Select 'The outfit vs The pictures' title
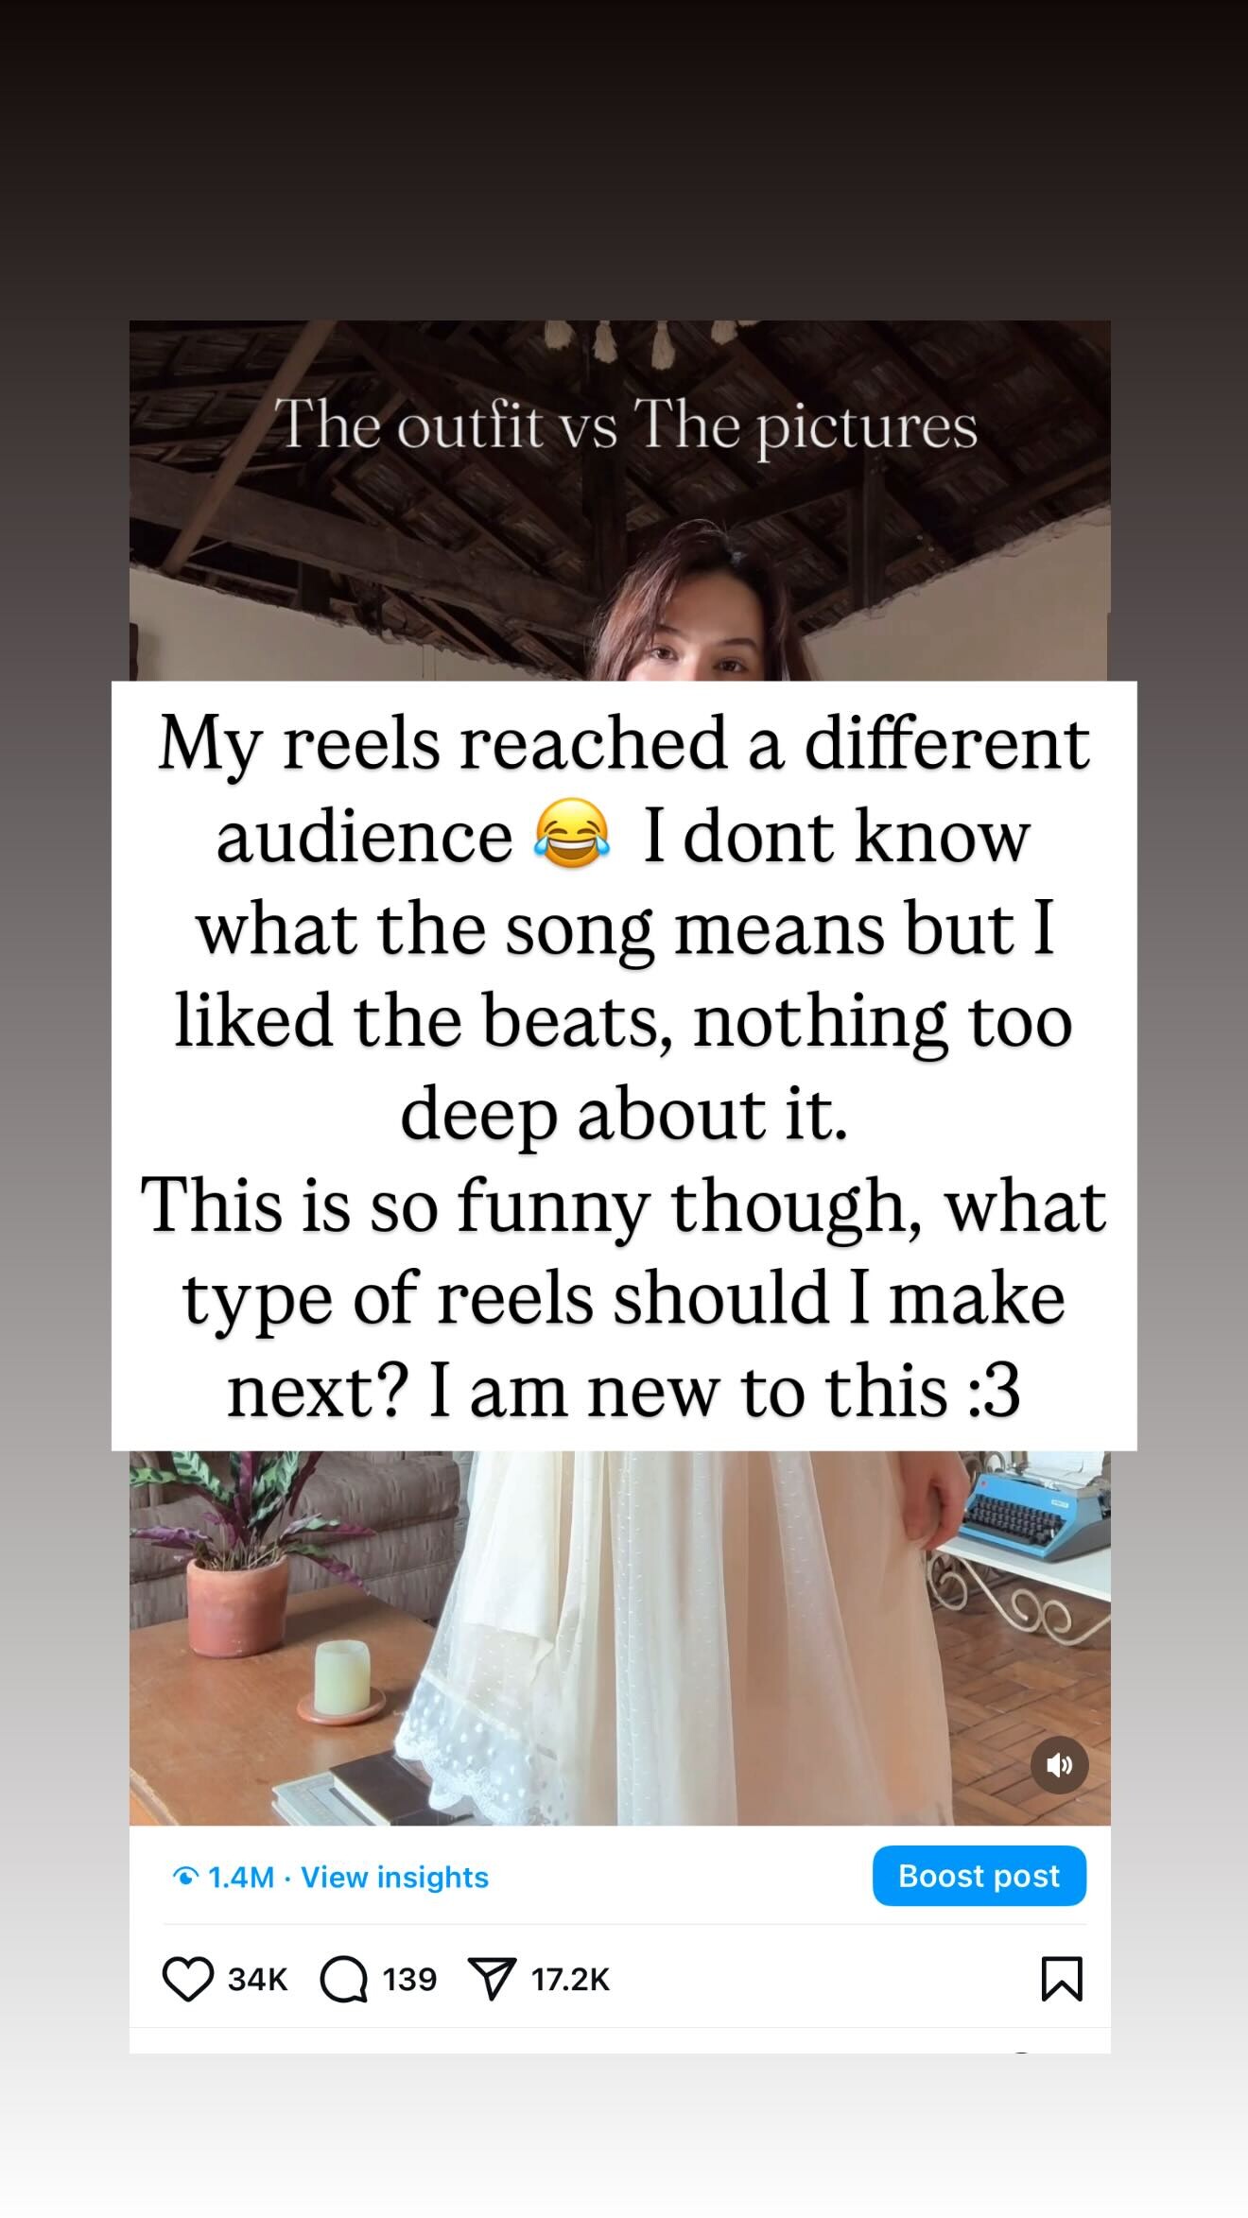 pos(625,425)
